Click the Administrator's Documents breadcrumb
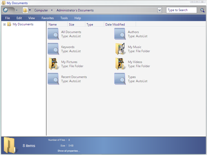 point(75,10)
